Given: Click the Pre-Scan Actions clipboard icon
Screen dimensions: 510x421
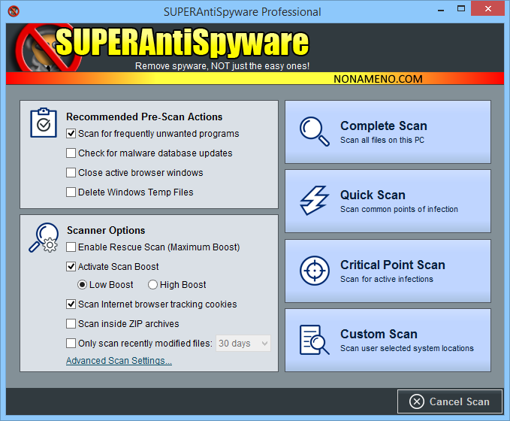Looking at the screenshot, I should point(44,122).
